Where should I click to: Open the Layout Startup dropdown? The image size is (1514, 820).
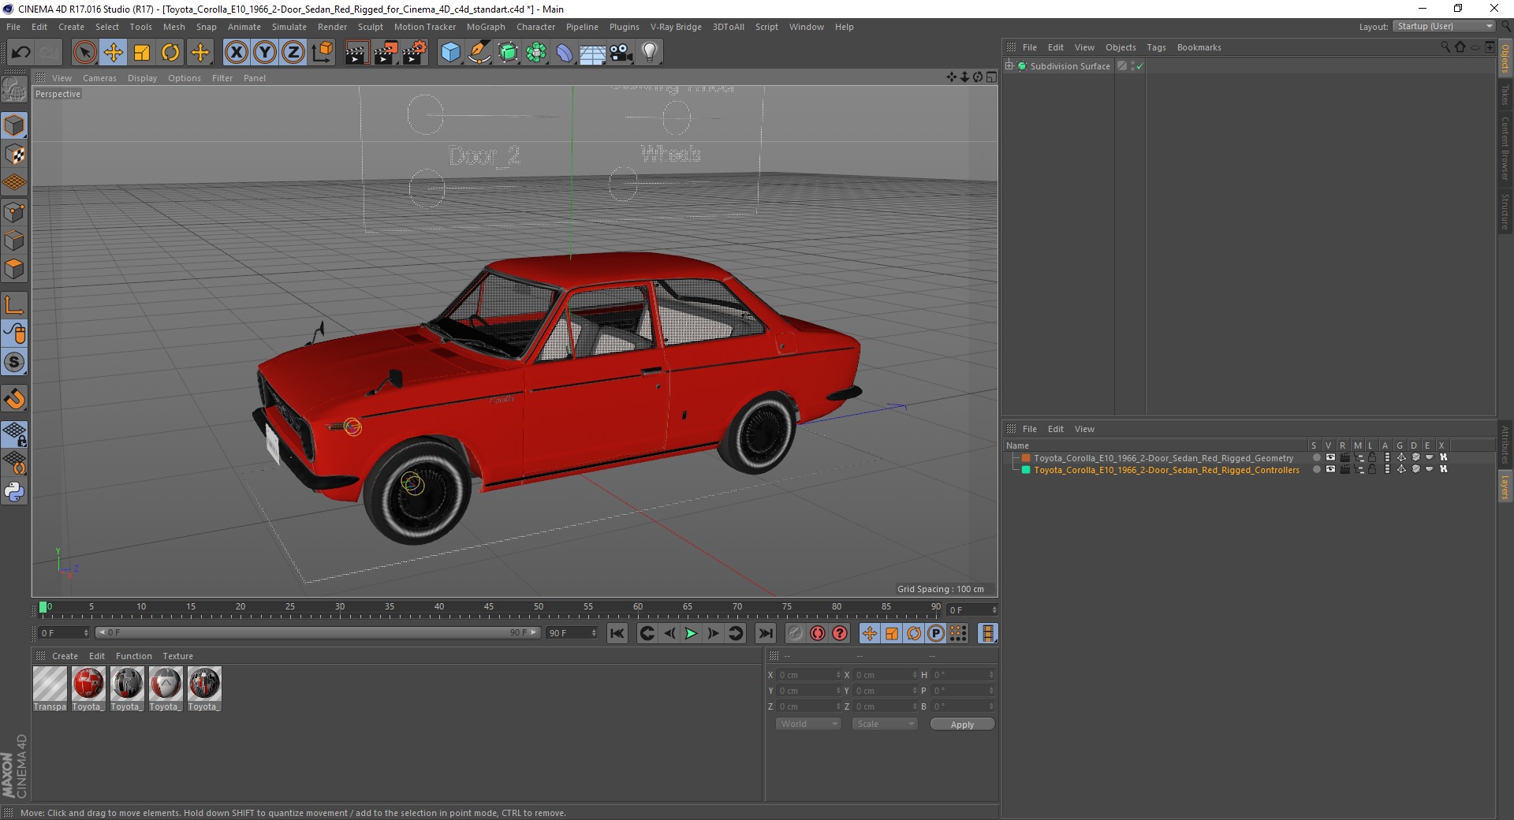coord(1445,27)
